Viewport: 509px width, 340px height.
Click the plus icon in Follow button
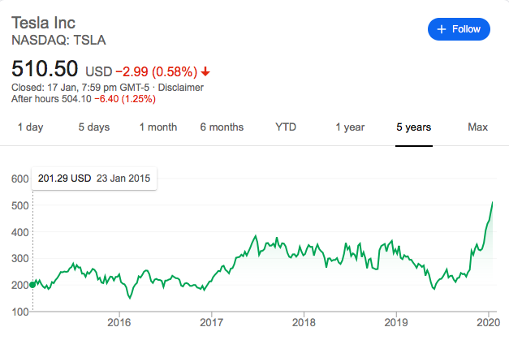(442, 29)
